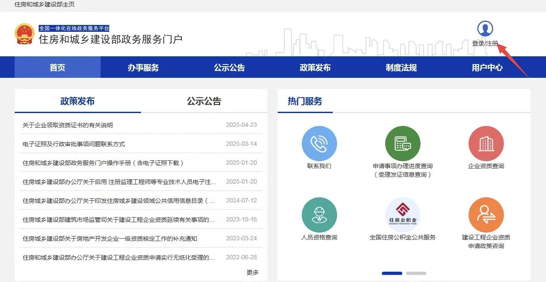Image resolution: width=546 pixels, height=282 pixels.
Task: Click the 登录/注册 user avatar icon
Action: click(485, 29)
